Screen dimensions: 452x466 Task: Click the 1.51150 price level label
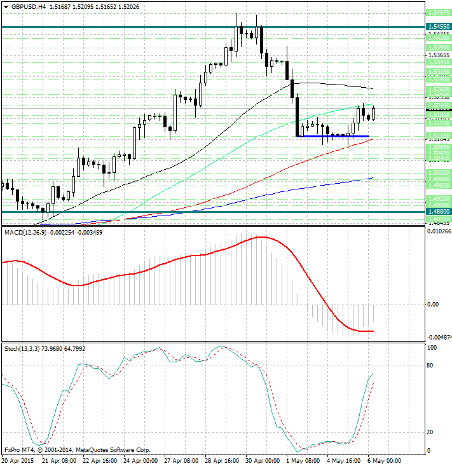(x=439, y=136)
